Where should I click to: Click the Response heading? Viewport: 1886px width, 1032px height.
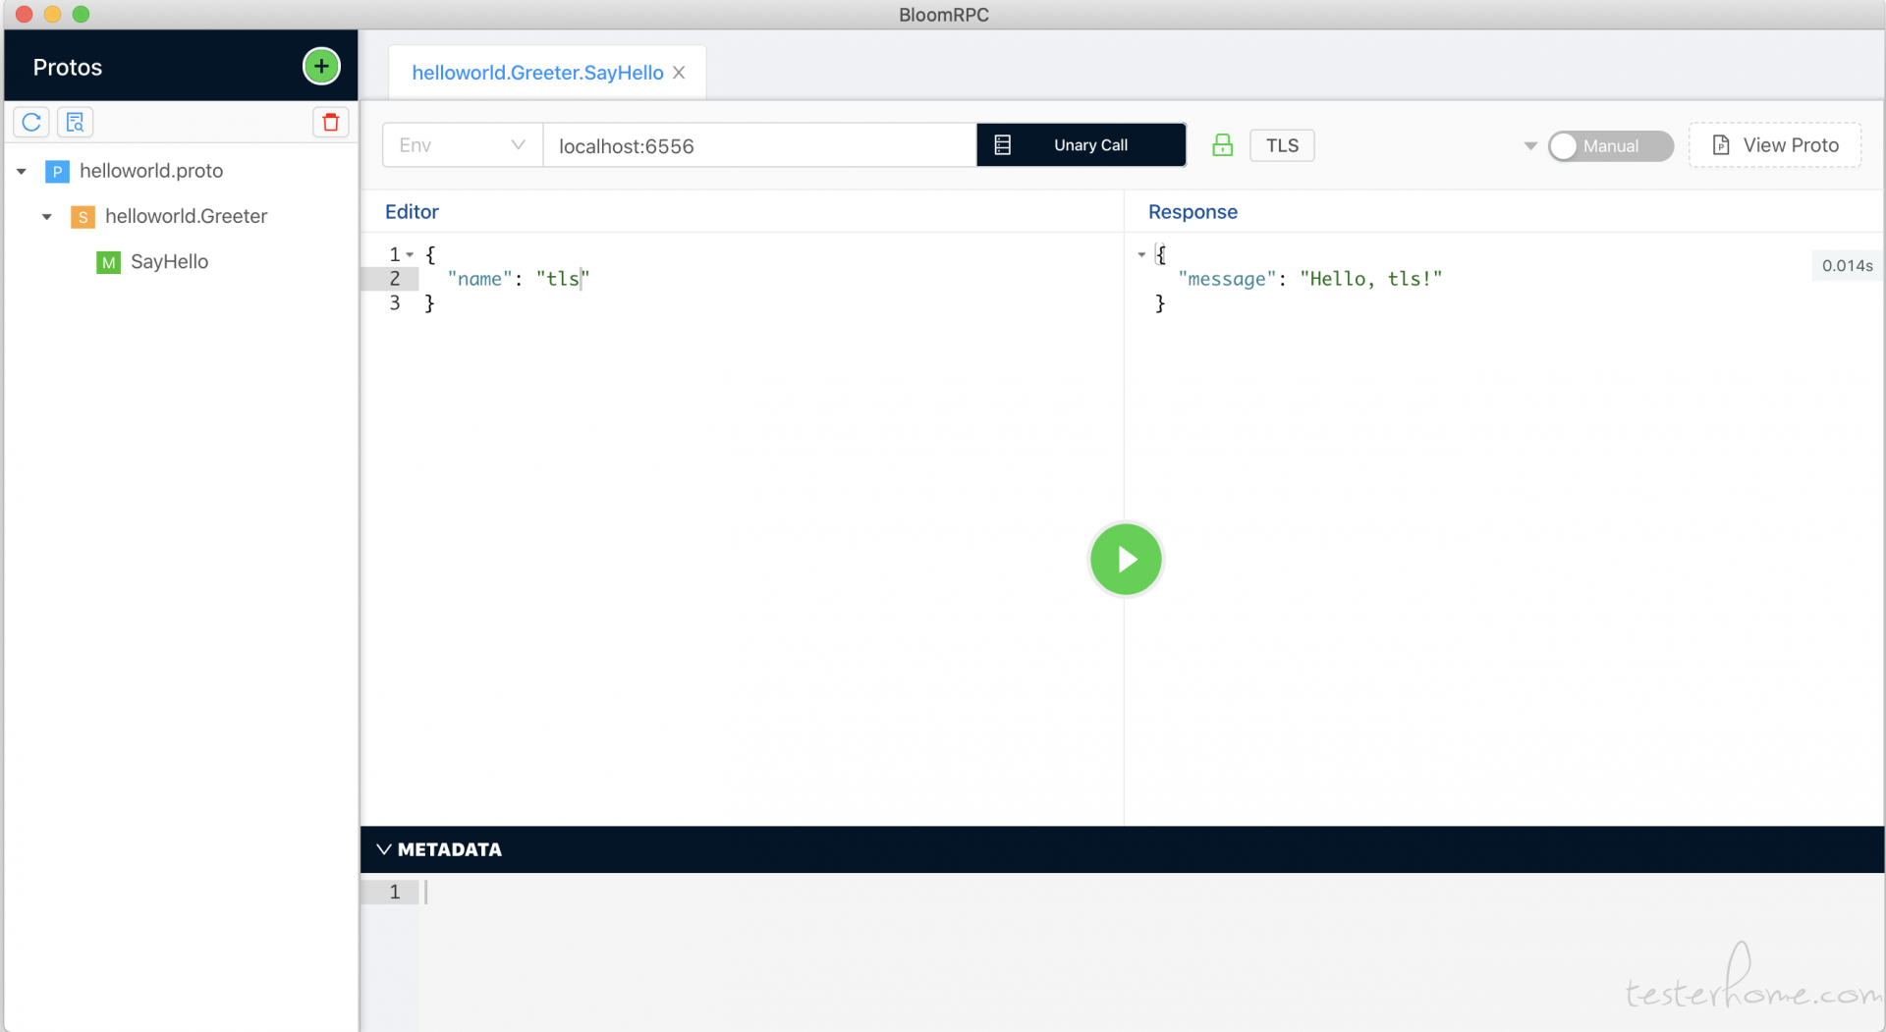coord(1193,212)
